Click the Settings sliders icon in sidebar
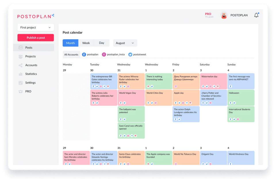 tap(21, 83)
